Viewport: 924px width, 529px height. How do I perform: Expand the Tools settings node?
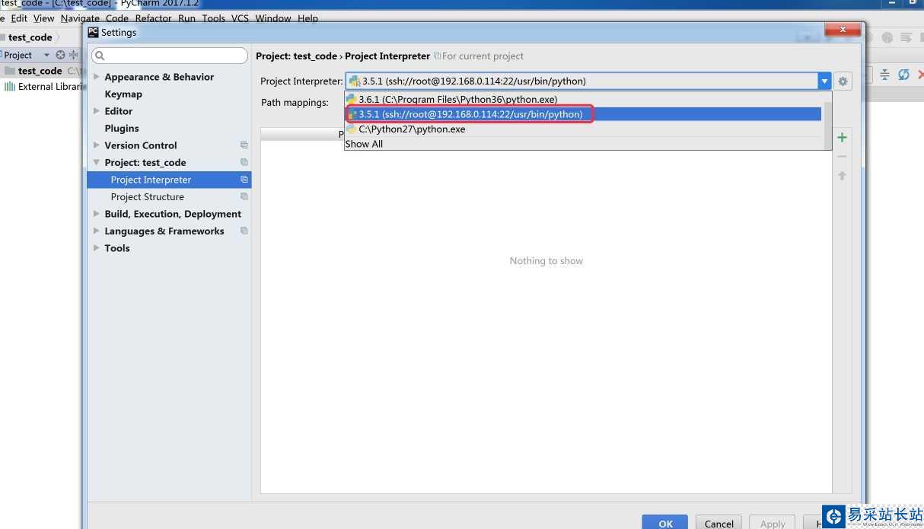point(97,248)
